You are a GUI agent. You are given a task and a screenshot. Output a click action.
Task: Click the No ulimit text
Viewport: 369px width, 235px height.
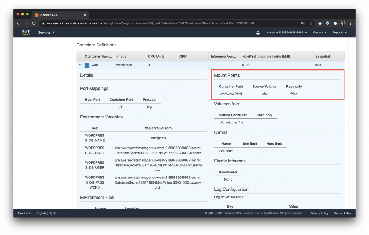226,151
